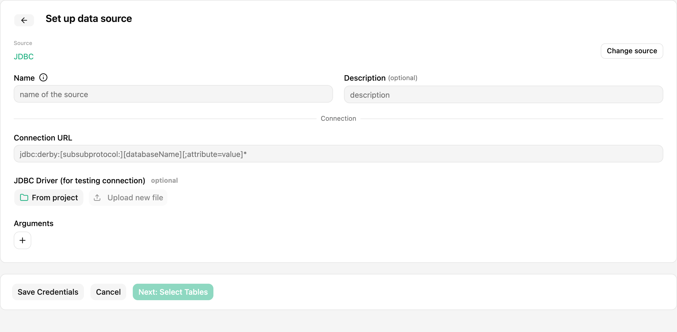Show info tooltip next to Name label
The height and width of the screenshot is (332, 677).
pyautogui.click(x=43, y=78)
